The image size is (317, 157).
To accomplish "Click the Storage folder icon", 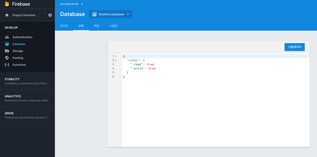I will 7,51.
